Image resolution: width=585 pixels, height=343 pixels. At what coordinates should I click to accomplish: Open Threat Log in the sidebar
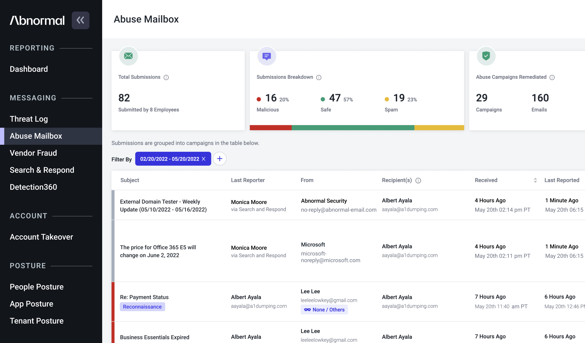pyautogui.click(x=29, y=119)
